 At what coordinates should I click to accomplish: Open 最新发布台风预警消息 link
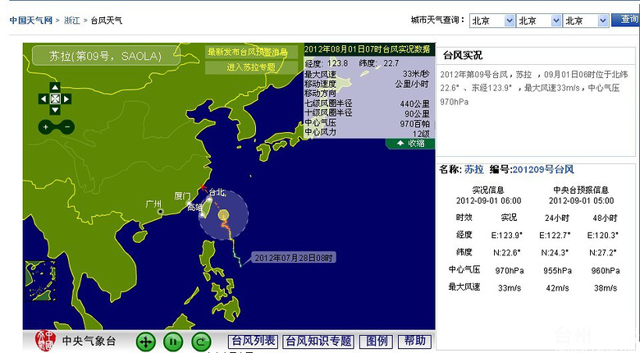(251, 53)
